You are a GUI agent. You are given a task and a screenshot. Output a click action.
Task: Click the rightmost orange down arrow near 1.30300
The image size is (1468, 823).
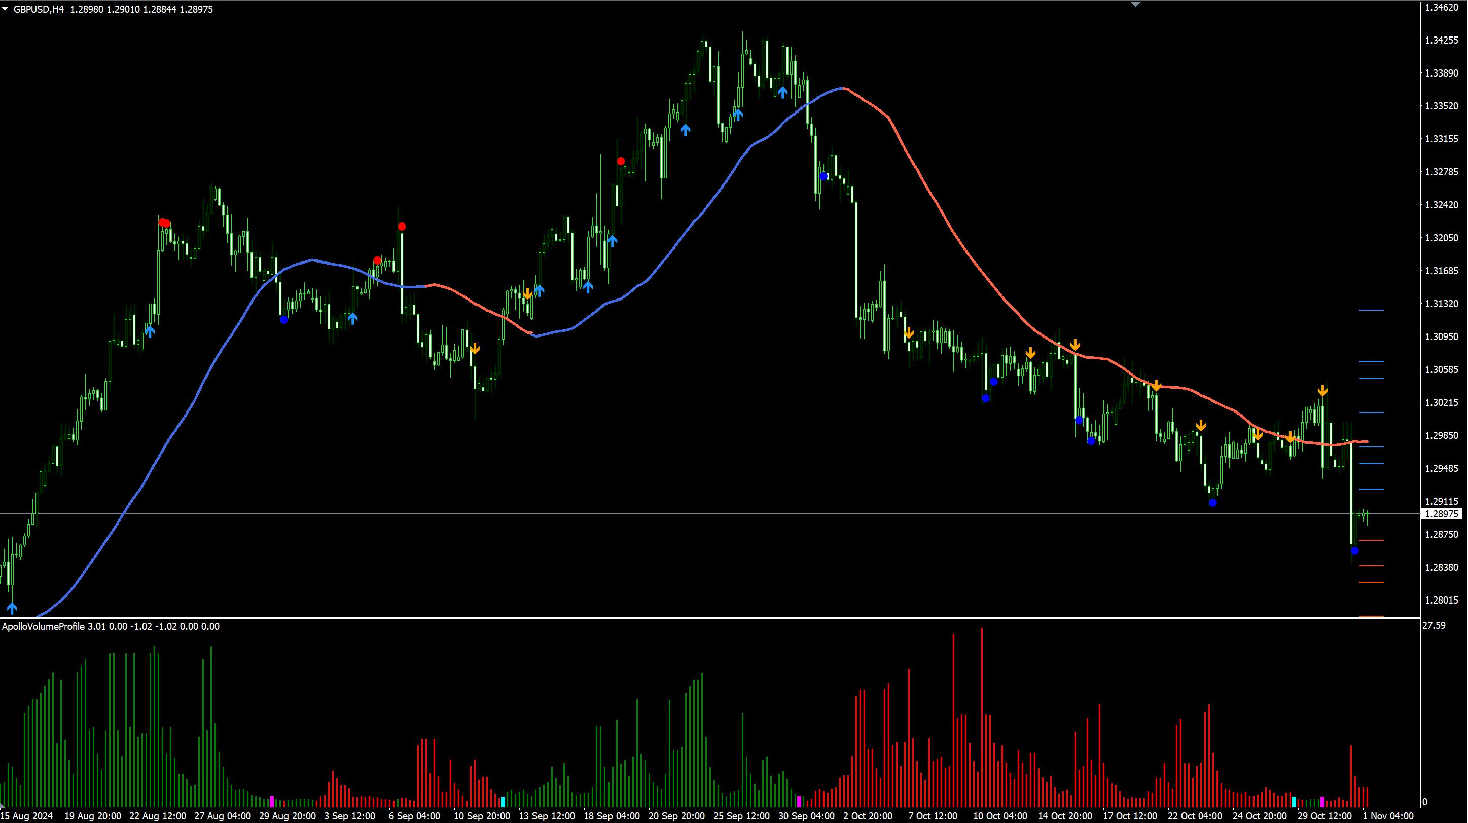point(1322,391)
